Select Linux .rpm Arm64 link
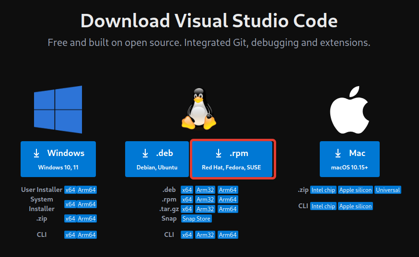 (x=228, y=200)
